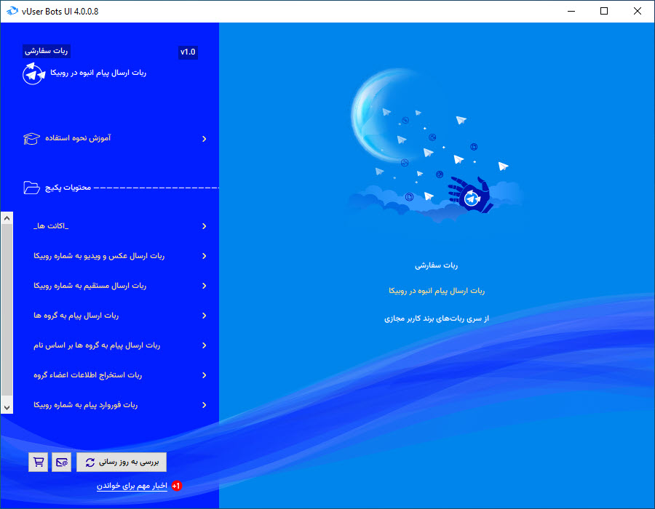Viewport: 655px width, 509px height.
Task: Click sidebar title ربات ارسال پیام انبوه در روبیکا
Action: click(98, 73)
